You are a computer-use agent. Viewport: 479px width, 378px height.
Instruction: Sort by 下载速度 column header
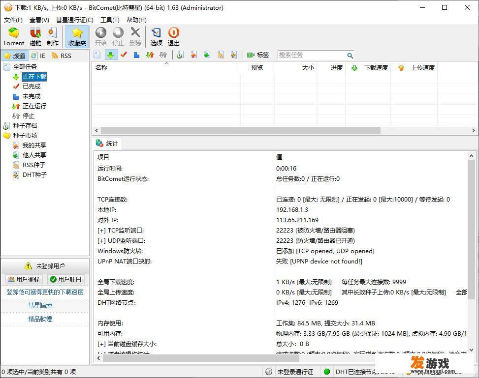[368, 68]
